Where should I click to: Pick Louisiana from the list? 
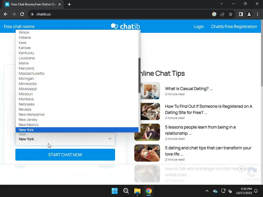pyautogui.click(x=77, y=58)
